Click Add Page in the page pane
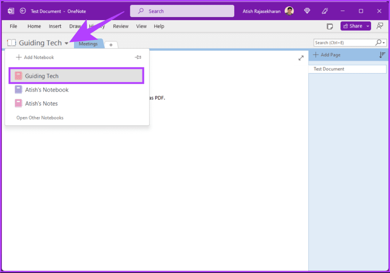This screenshot has width=390, height=273. click(327, 55)
